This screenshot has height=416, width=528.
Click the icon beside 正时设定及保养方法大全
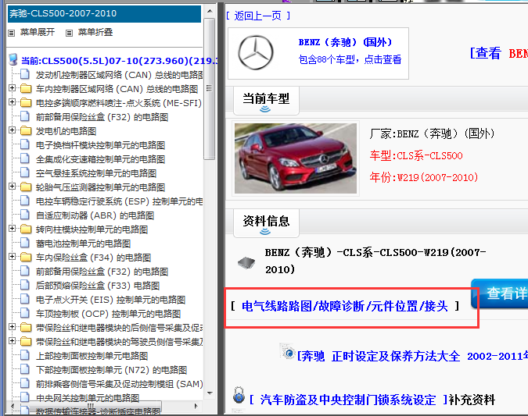287,351
